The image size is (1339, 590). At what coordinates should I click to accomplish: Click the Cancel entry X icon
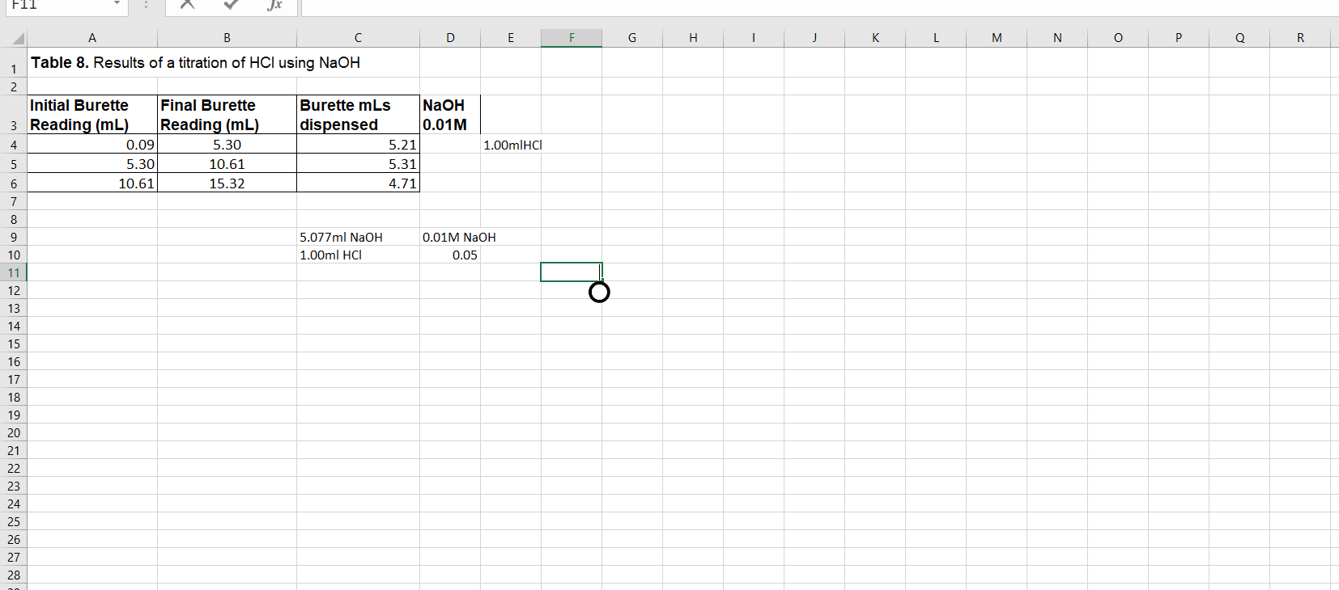click(x=187, y=4)
